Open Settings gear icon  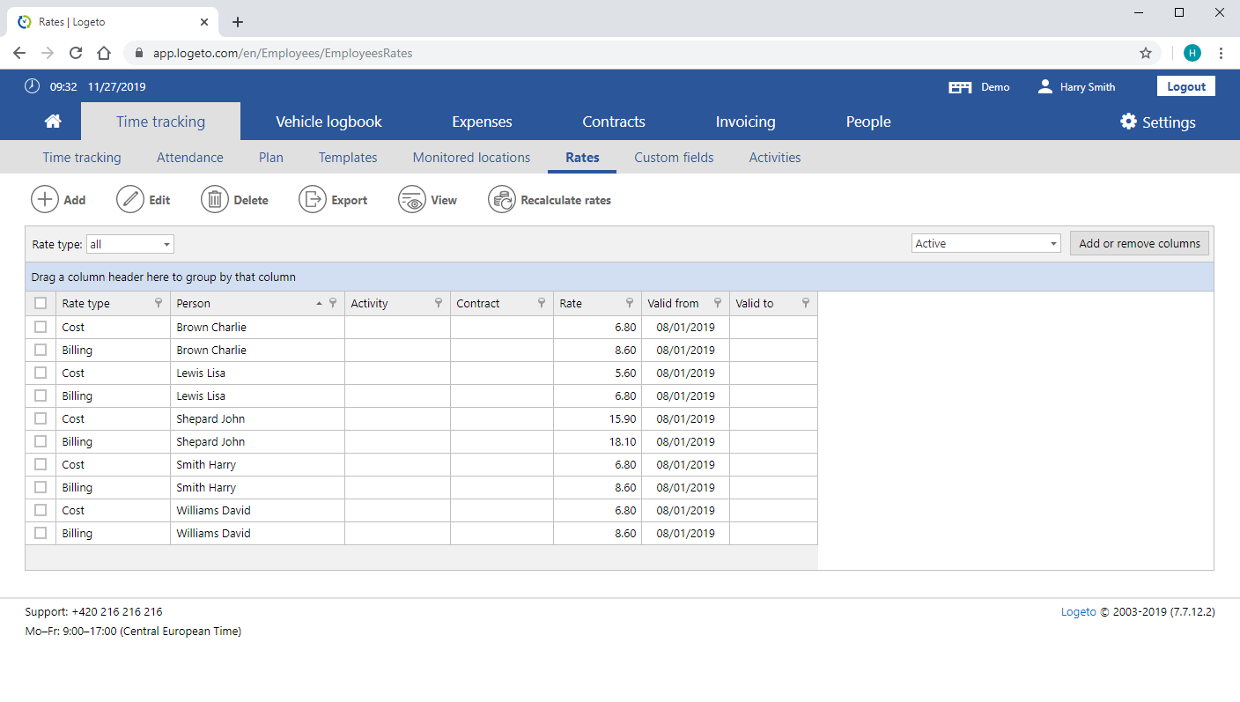[1128, 122]
